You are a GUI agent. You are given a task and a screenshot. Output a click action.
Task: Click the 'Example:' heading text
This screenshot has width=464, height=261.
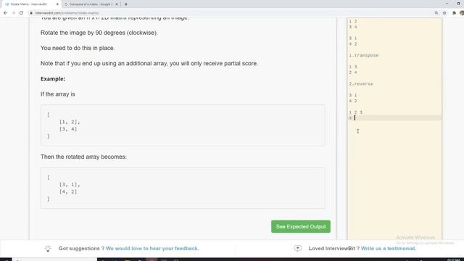pyautogui.click(x=53, y=79)
